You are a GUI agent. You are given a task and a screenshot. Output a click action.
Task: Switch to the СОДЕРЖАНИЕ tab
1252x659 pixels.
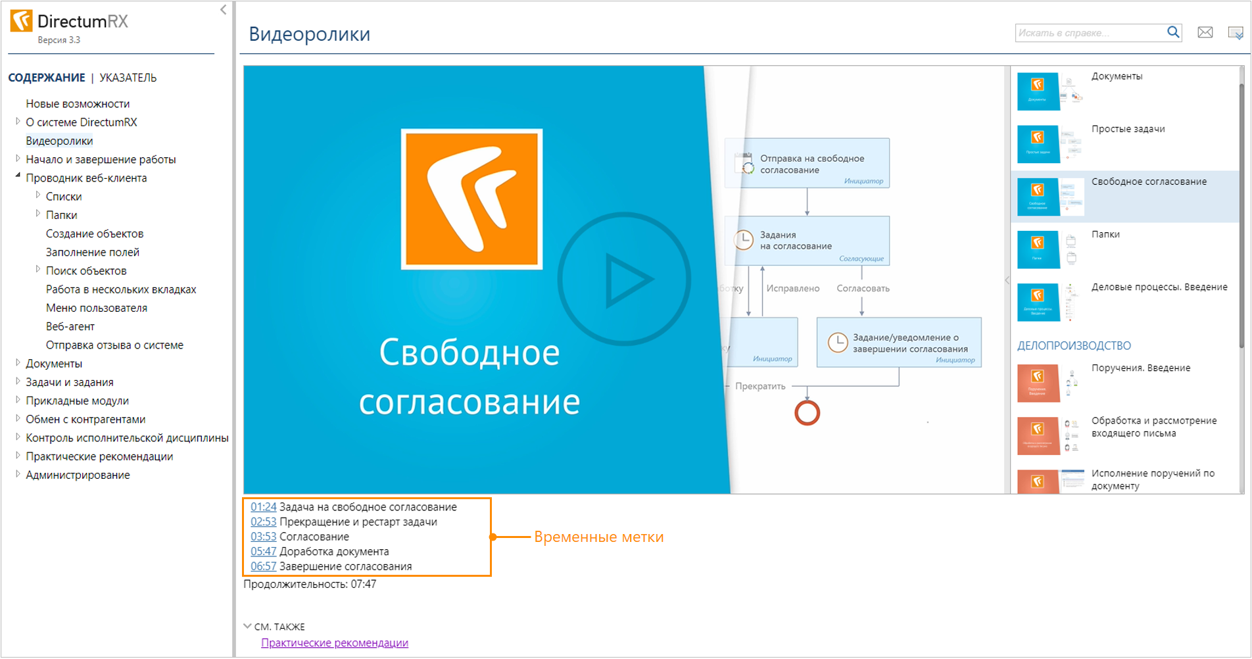[x=46, y=78]
